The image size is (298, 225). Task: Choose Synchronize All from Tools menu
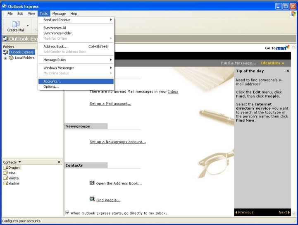pyautogui.click(x=76, y=28)
